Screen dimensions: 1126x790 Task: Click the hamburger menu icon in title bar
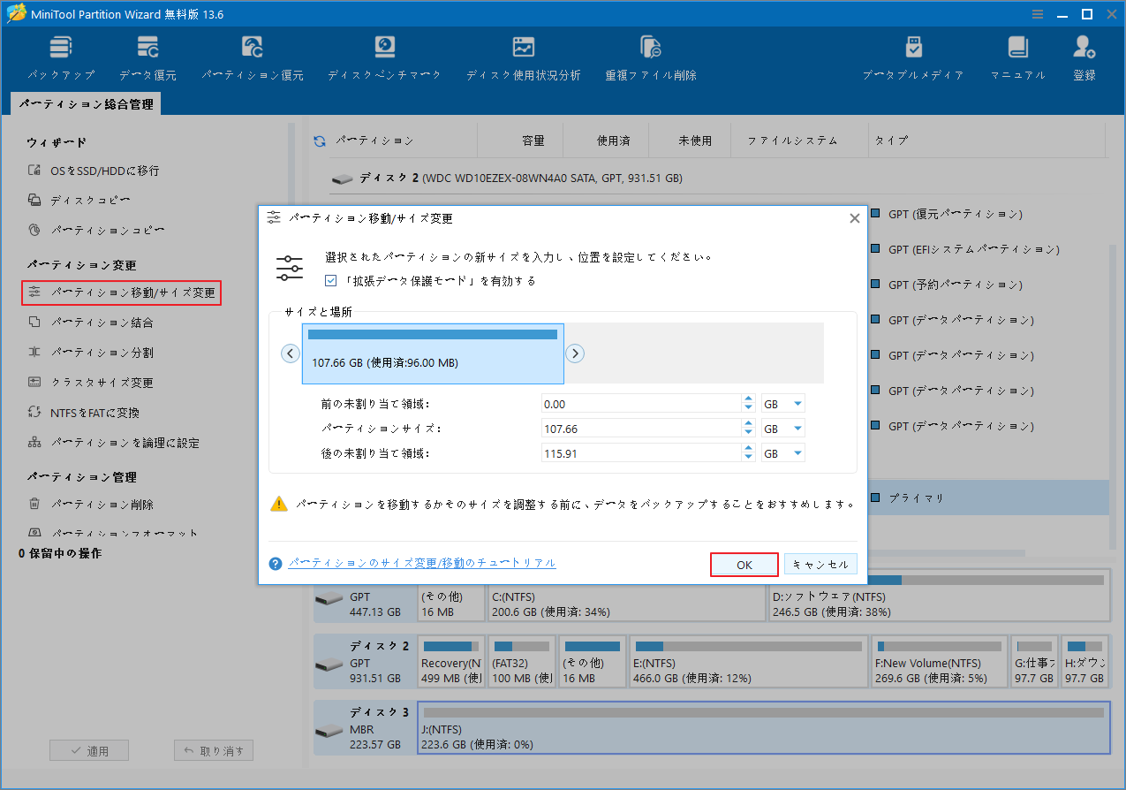pyautogui.click(x=1039, y=13)
